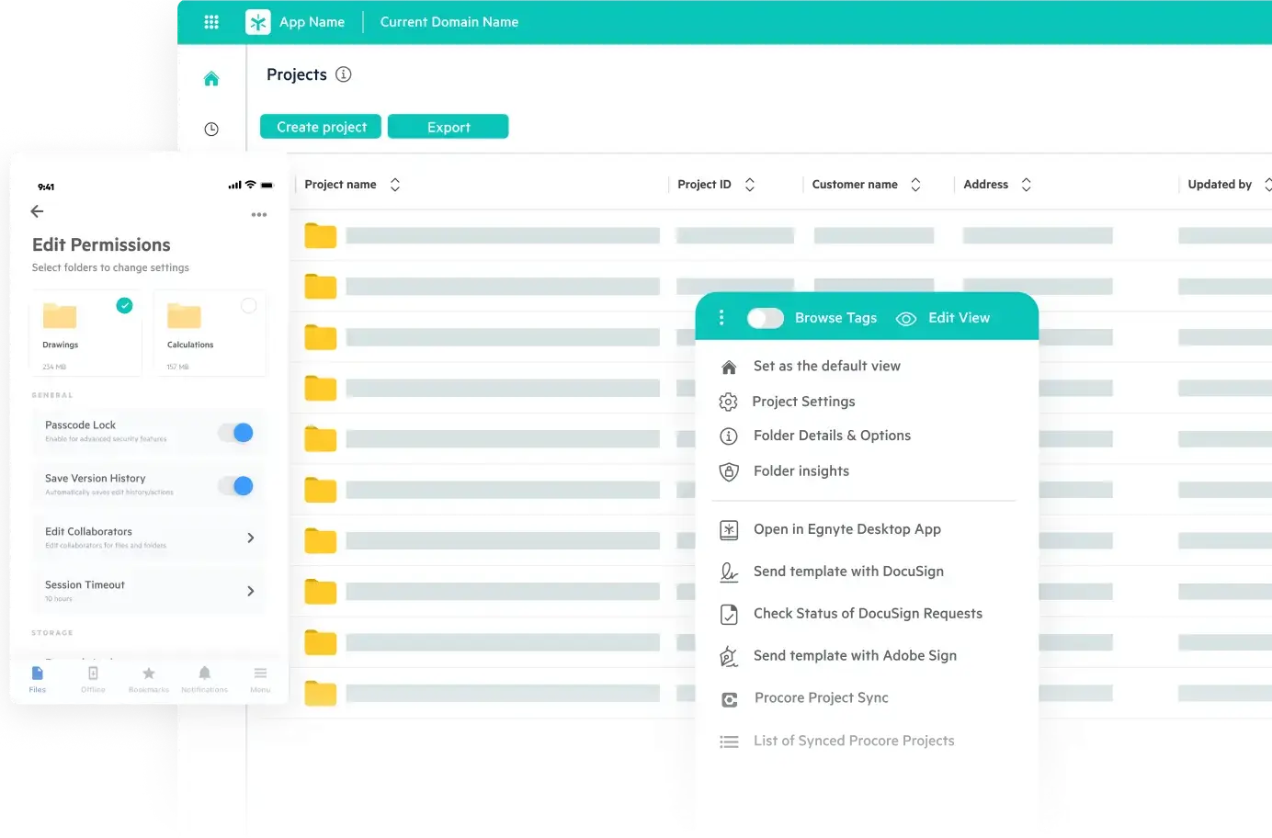This screenshot has height=838, width=1272.
Task: Expand Session Timeout chevron
Action: click(251, 592)
